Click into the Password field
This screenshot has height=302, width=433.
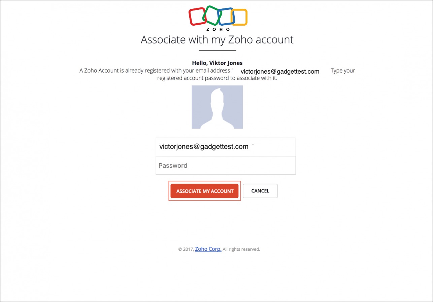[x=226, y=165]
